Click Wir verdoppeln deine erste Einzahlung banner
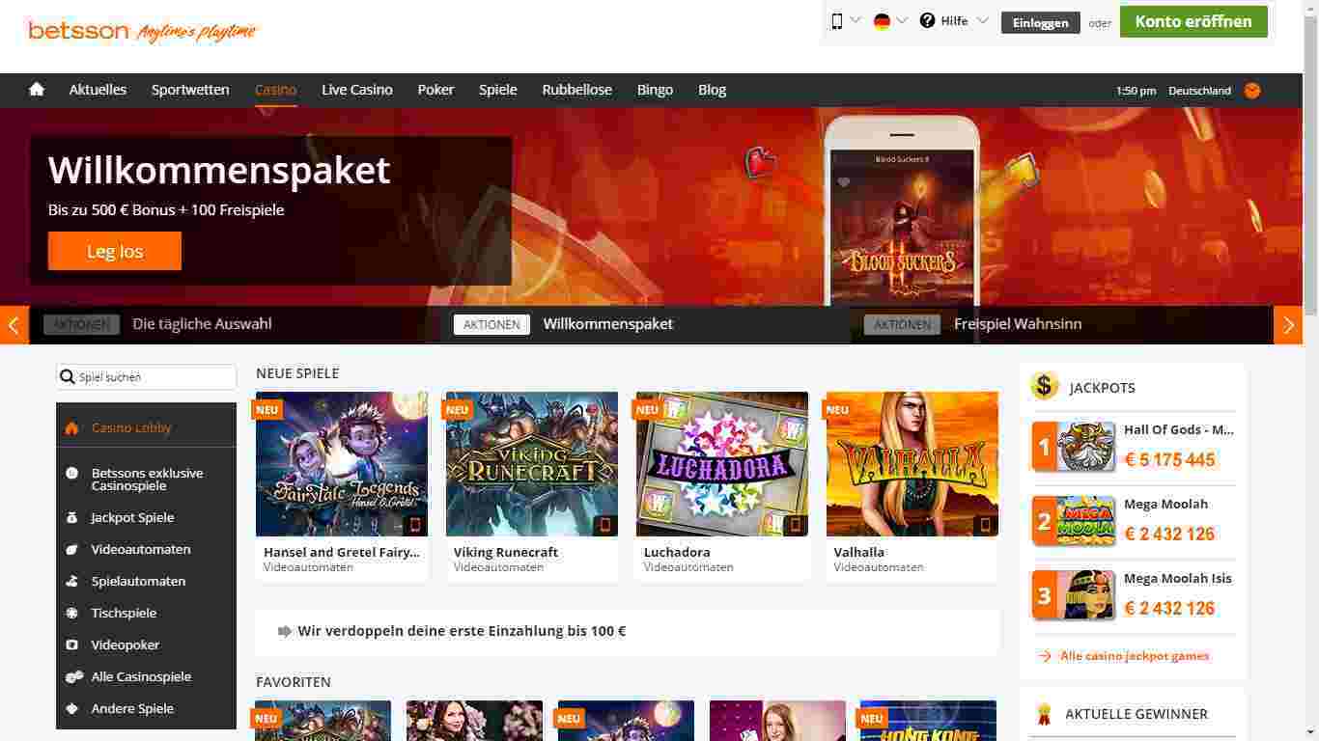Image resolution: width=1319 pixels, height=741 pixels. tap(628, 632)
